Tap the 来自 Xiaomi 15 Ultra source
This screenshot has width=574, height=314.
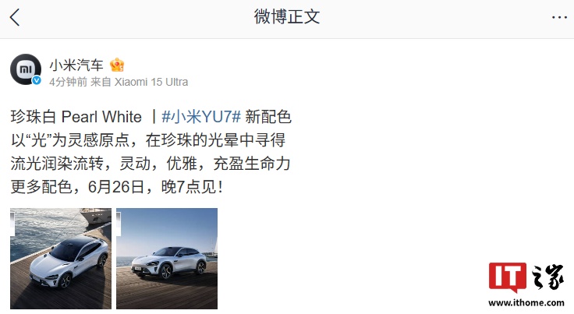pos(139,82)
